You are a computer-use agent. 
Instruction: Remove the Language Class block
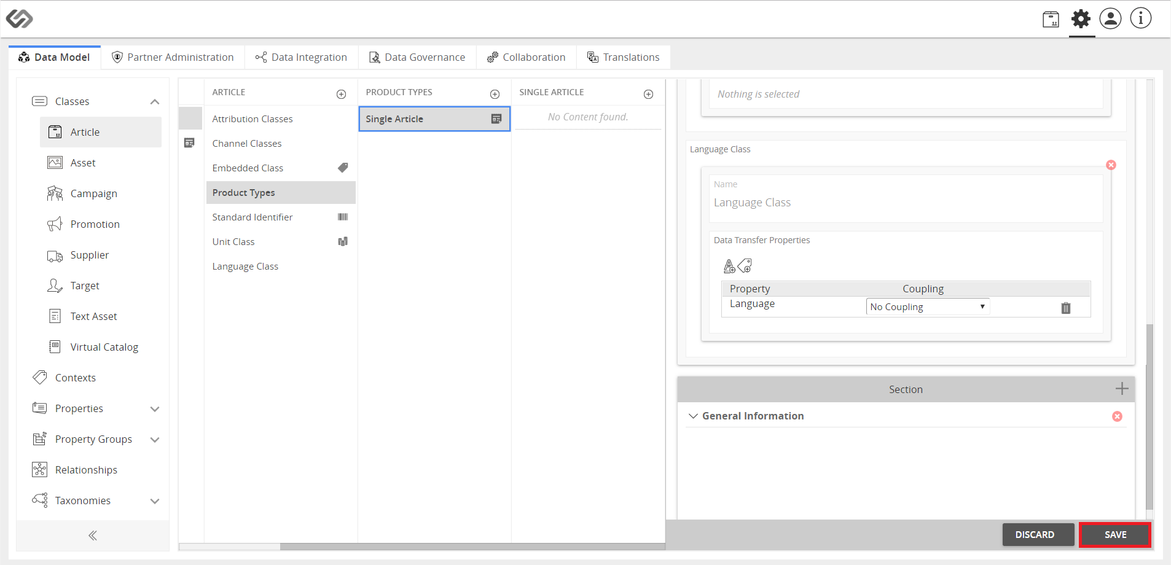click(1111, 165)
